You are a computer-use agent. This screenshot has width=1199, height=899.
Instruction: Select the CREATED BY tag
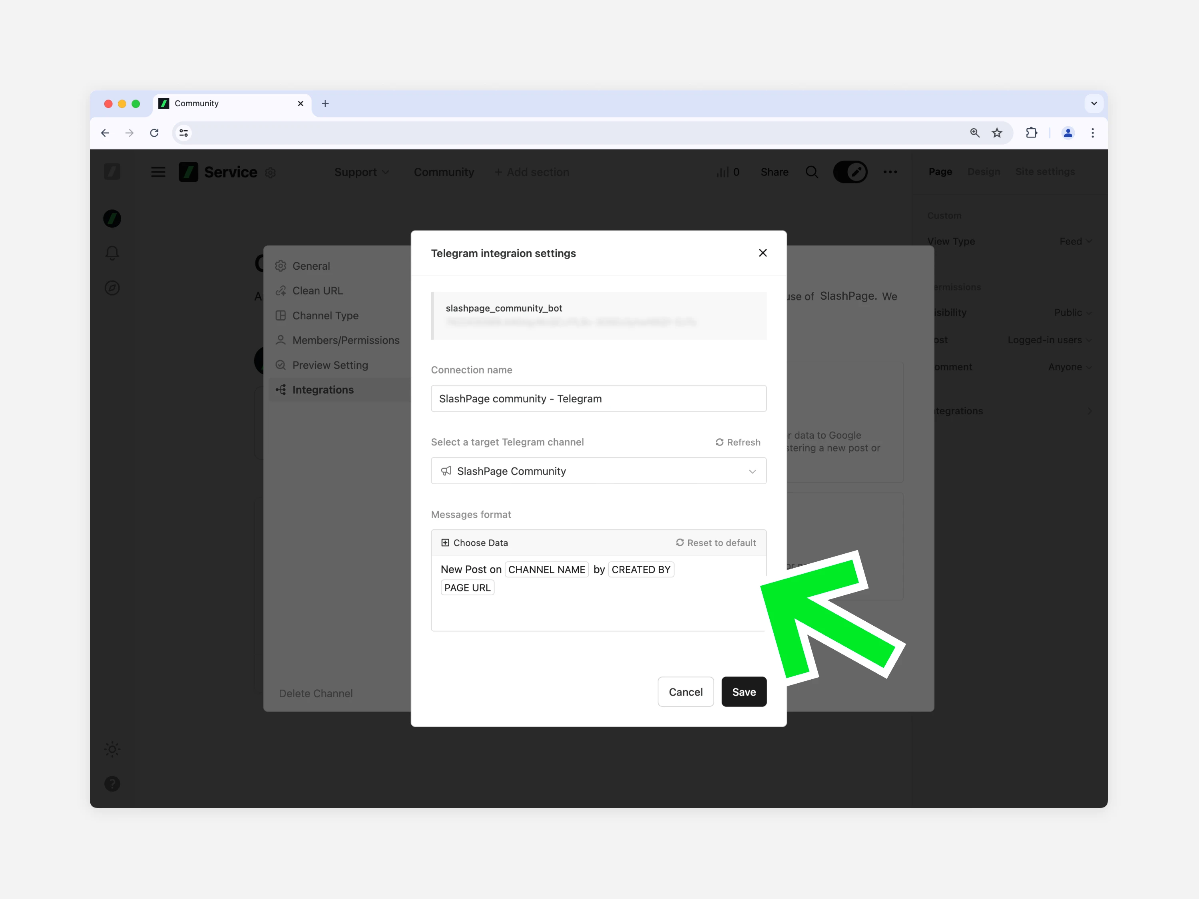click(641, 569)
